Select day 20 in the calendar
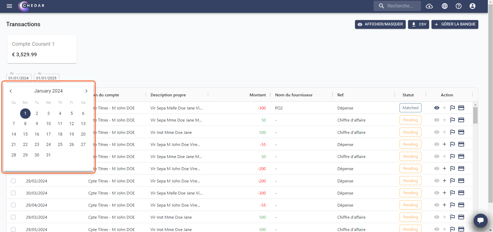Image resolution: width=493 pixels, height=232 pixels. [x=83, y=134]
